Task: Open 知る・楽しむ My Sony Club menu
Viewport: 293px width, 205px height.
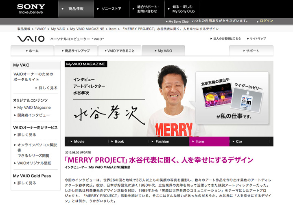Action: (x=182, y=9)
